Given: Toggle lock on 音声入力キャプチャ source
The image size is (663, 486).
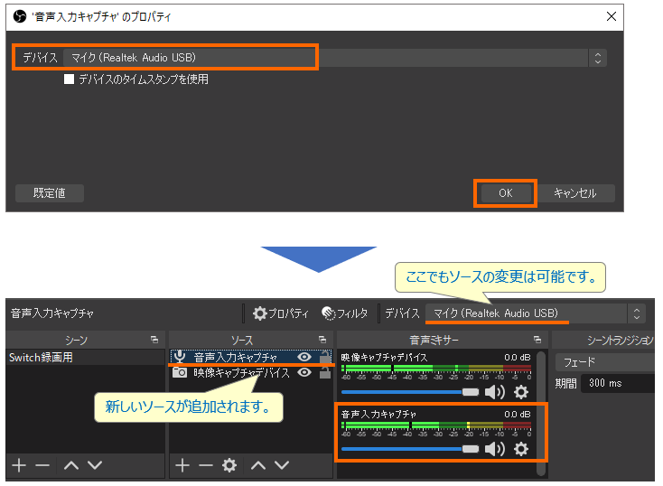Looking at the screenshot, I should click(x=325, y=358).
